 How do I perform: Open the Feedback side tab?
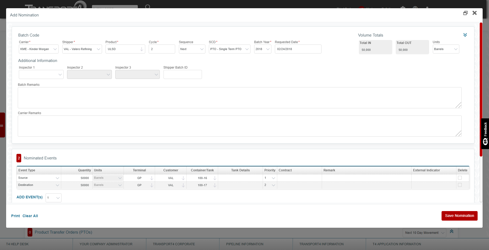(x=485, y=133)
